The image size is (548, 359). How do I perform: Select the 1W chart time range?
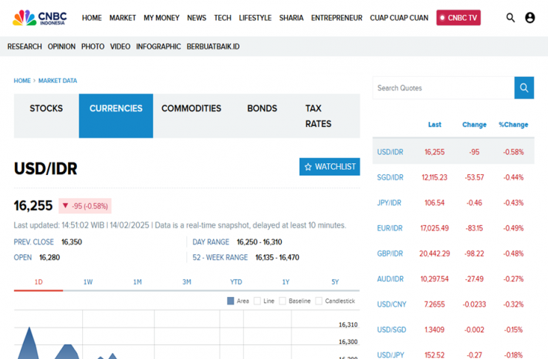(88, 282)
